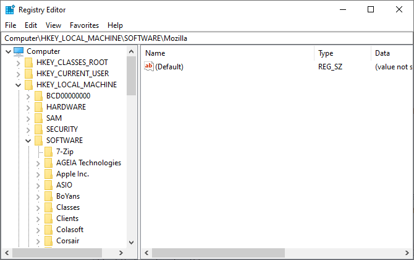This screenshot has width=414, height=260.
Task: Collapse the SOFTWARE key branch
Action: [28, 141]
